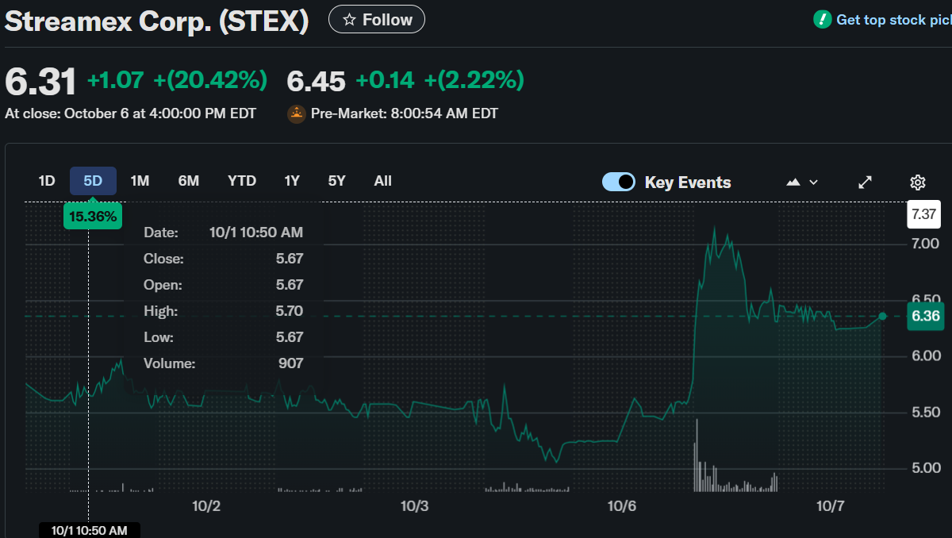Show All-time chart range
952x538 pixels.
coord(383,181)
